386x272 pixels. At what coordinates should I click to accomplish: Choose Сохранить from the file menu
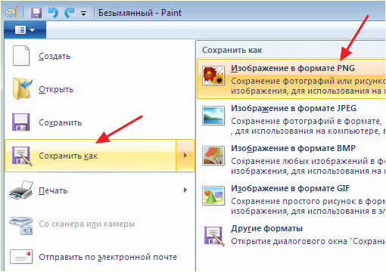tap(61, 122)
